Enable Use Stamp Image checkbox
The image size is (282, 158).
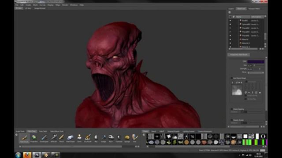pyautogui.click(x=232, y=78)
